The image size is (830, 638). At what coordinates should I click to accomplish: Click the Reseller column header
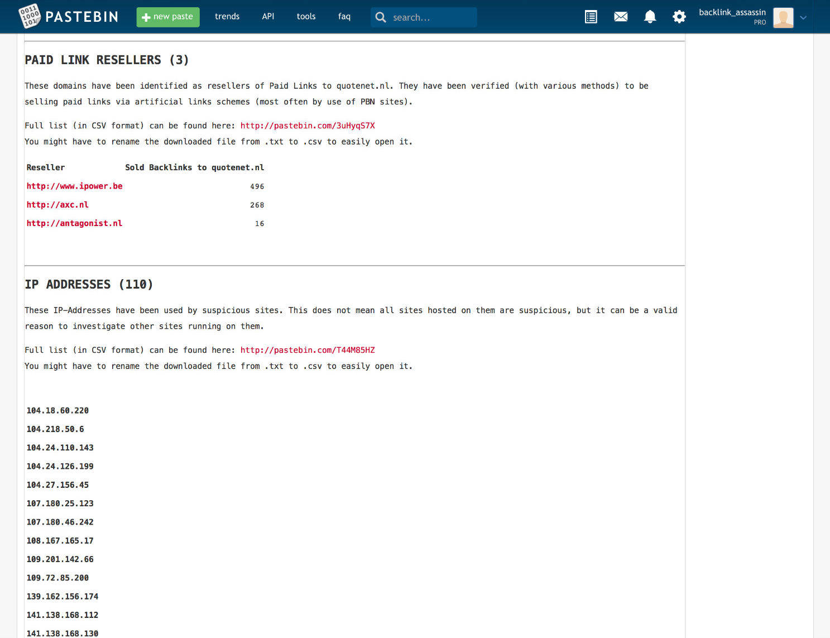(x=46, y=167)
